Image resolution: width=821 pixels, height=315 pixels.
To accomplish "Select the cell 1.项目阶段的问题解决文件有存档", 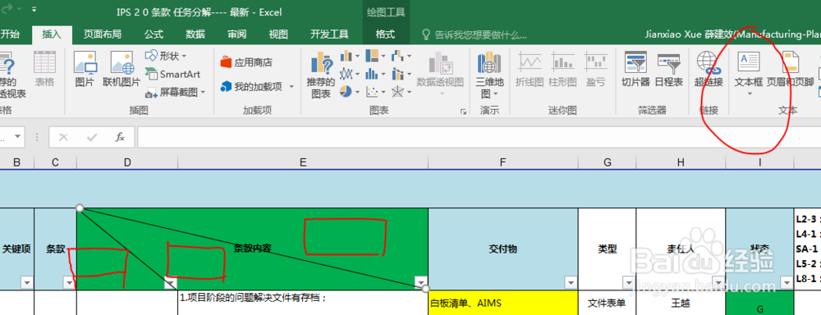I will pos(303,303).
